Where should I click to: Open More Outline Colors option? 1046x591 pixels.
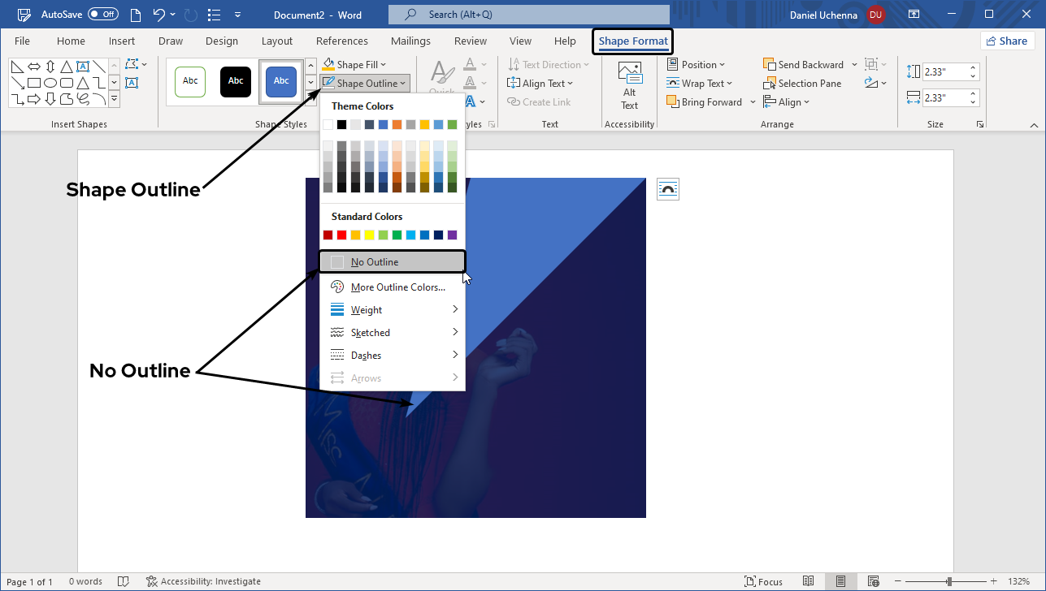pyautogui.click(x=397, y=287)
